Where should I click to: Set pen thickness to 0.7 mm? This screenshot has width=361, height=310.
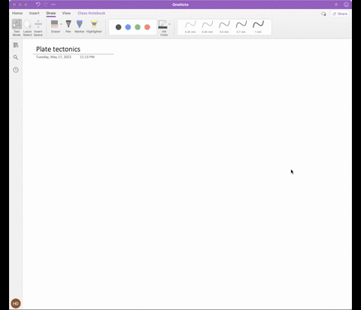coord(241,27)
